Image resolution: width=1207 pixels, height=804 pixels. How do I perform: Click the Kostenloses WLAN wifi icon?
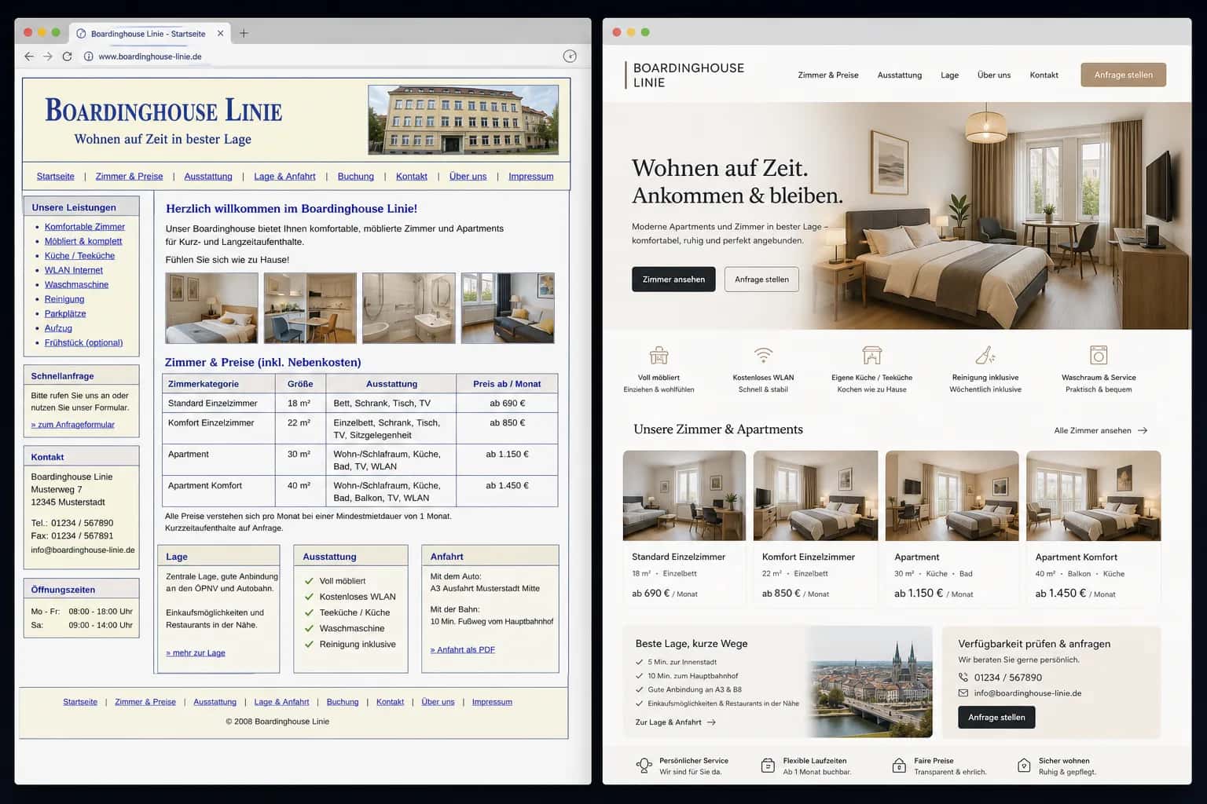763,355
